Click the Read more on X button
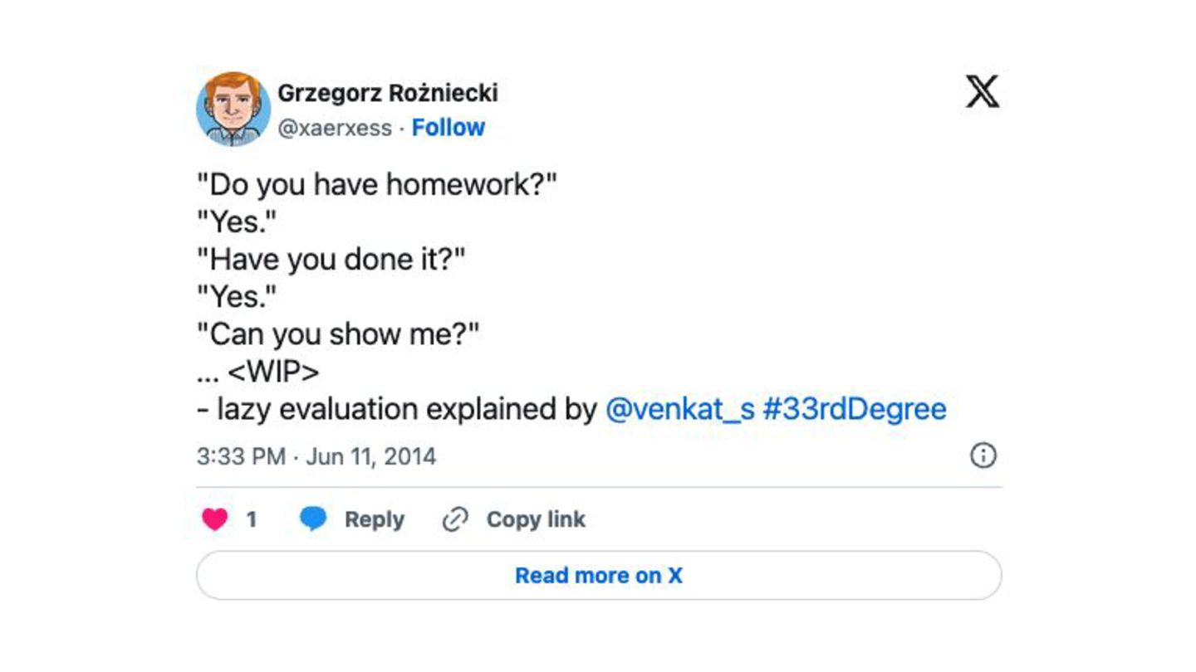This screenshot has height=672, width=1196. pos(599,576)
